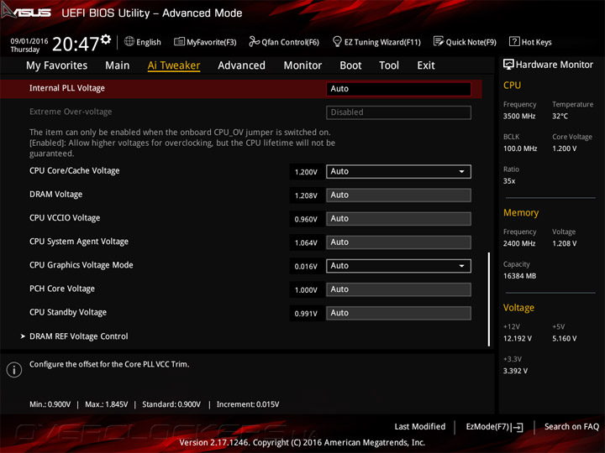The image size is (605, 453).
Task: Click the Hardware Monitor screen icon
Action: coord(508,65)
